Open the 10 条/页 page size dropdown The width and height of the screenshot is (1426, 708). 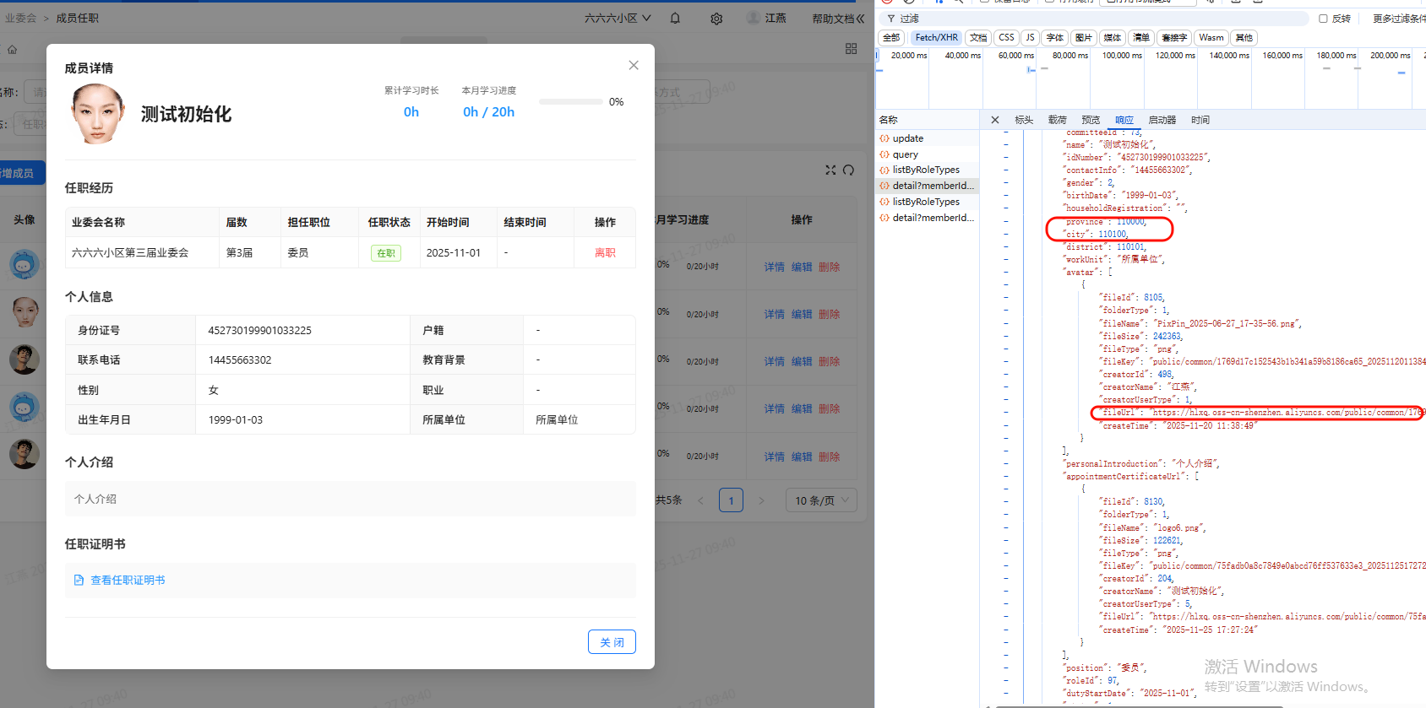(821, 500)
